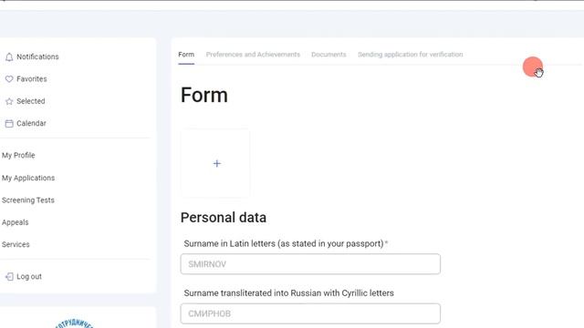Open Notifications from the sidebar
This screenshot has width=584, height=328.
37,56
